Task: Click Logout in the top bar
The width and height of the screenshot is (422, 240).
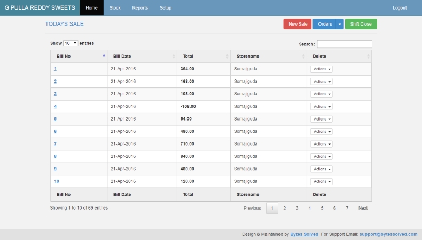Action: pos(400,8)
